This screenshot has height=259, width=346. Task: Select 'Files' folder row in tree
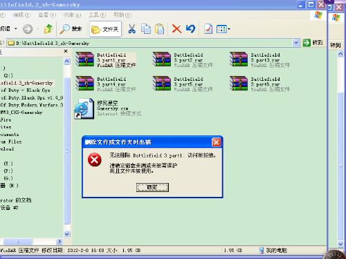[11, 142]
